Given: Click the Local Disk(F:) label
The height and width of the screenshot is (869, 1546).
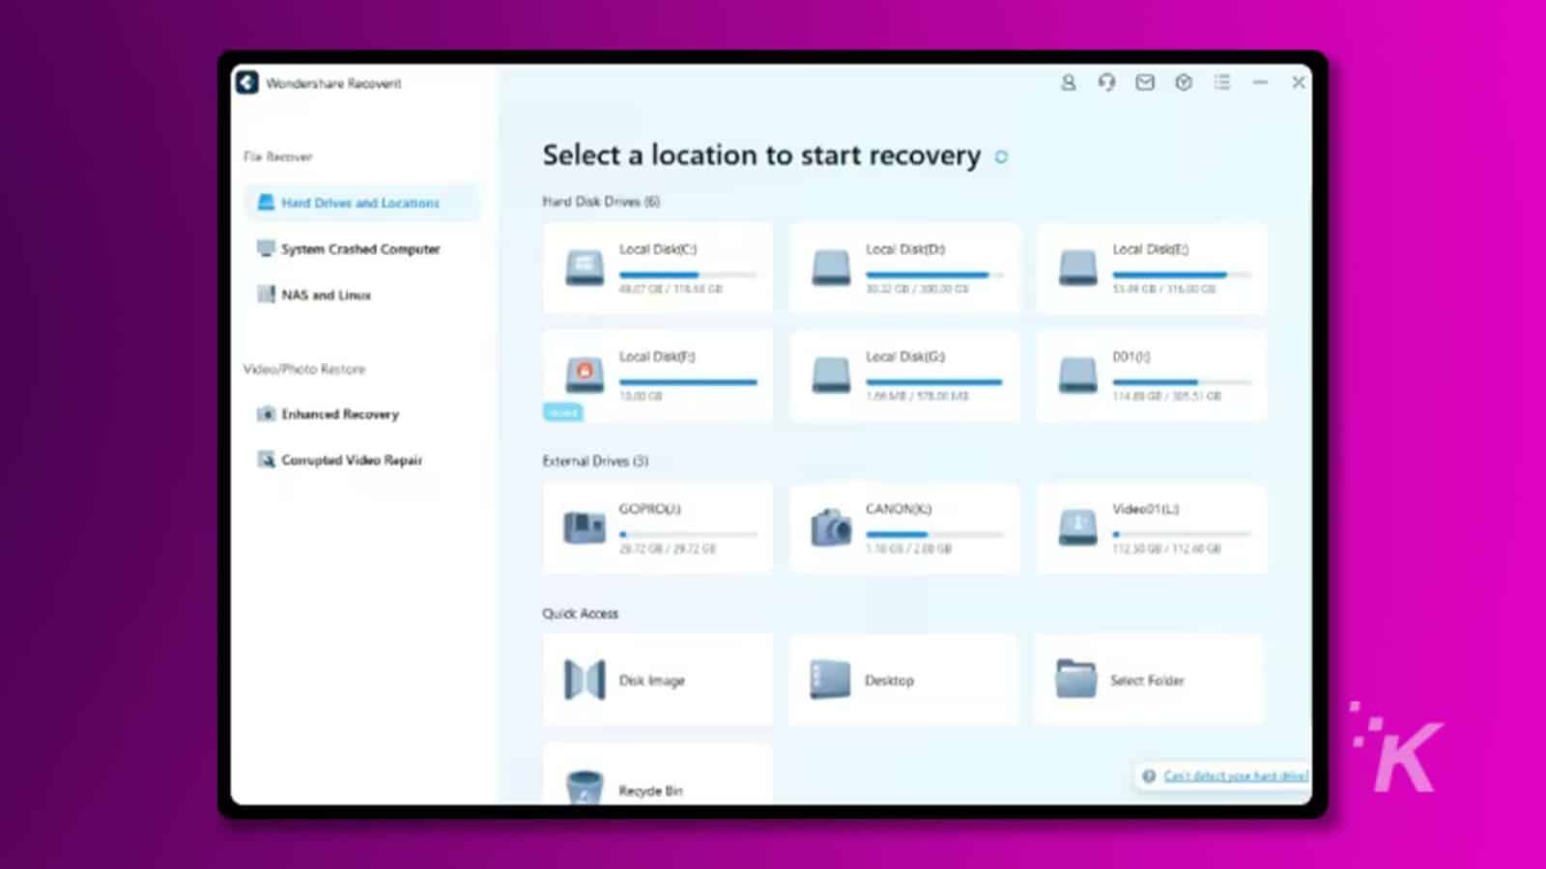Looking at the screenshot, I should pos(657,356).
